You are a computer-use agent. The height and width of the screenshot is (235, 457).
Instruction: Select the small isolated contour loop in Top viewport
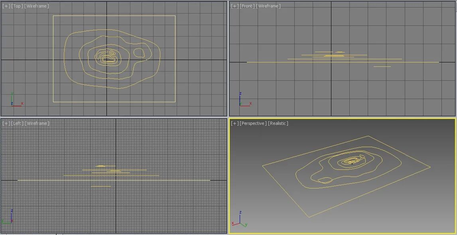[139, 52]
